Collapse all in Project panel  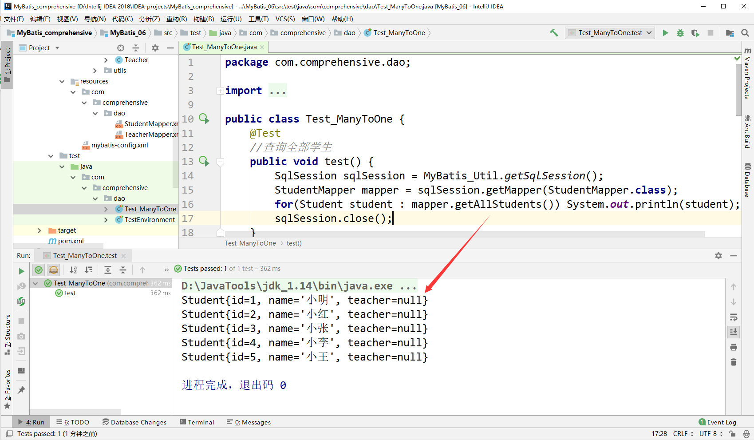136,48
